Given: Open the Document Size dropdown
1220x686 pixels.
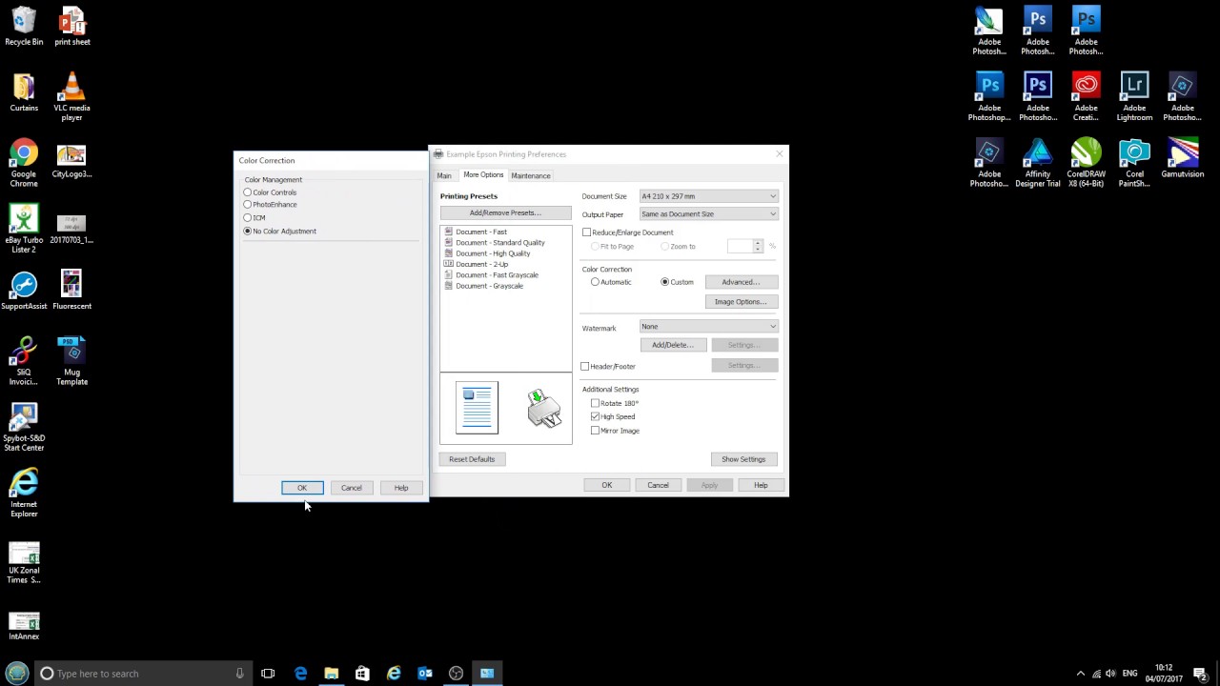Looking at the screenshot, I should 709,196.
